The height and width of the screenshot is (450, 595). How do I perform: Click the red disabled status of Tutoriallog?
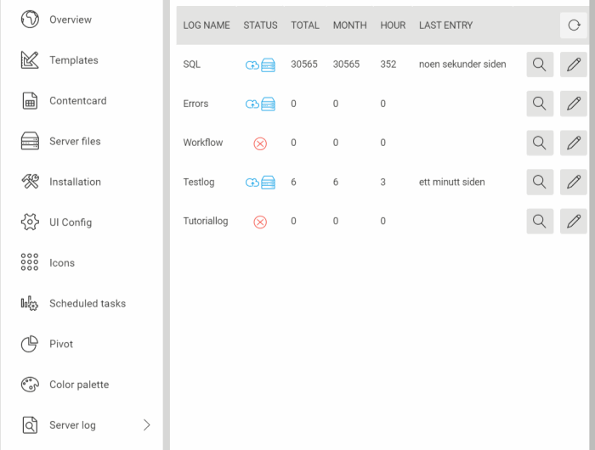[260, 222]
